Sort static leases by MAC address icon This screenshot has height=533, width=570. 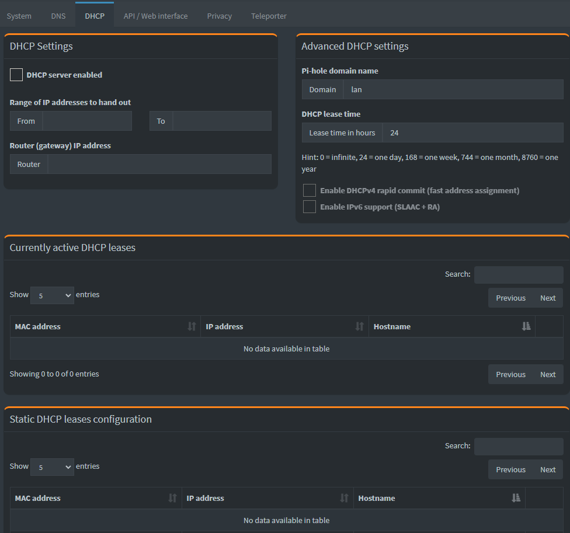pos(172,498)
